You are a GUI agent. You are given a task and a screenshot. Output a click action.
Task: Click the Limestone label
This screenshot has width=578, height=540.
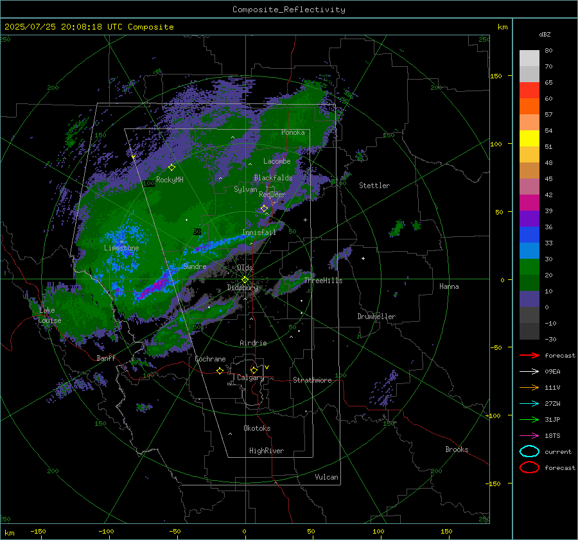coord(121,248)
